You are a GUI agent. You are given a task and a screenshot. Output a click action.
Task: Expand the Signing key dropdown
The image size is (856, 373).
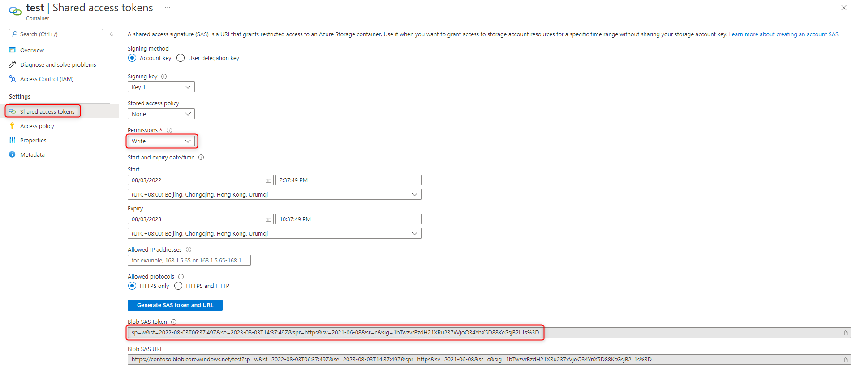pyautogui.click(x=161, y=87)
